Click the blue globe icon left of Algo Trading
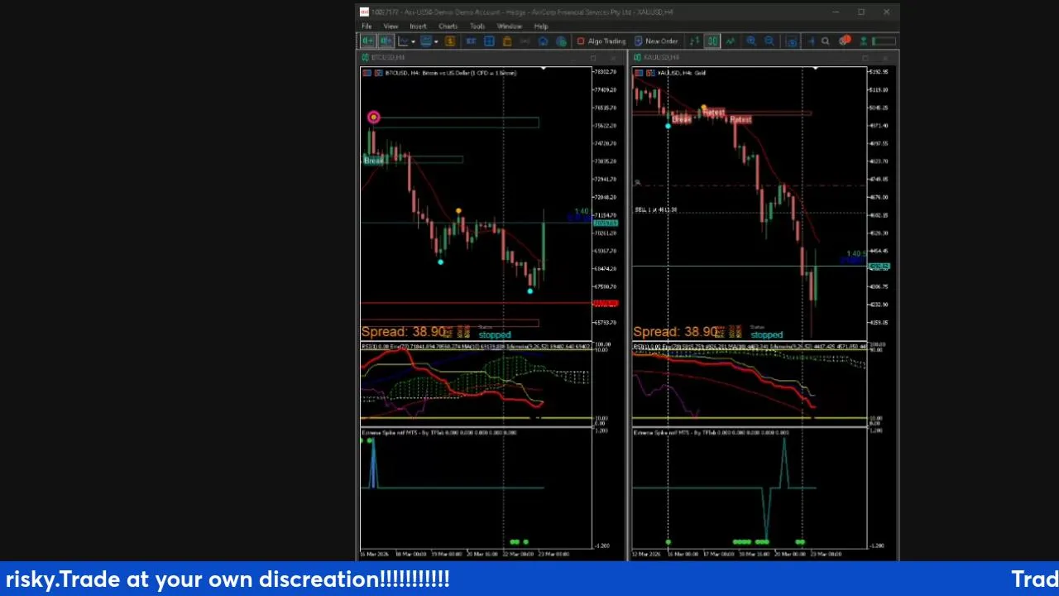 (561, 41)
